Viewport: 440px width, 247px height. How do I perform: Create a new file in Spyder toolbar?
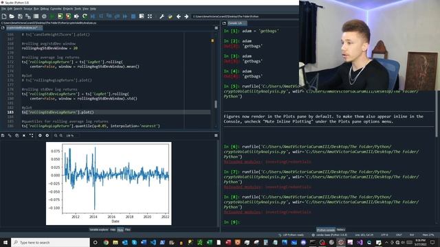point(4,16)
